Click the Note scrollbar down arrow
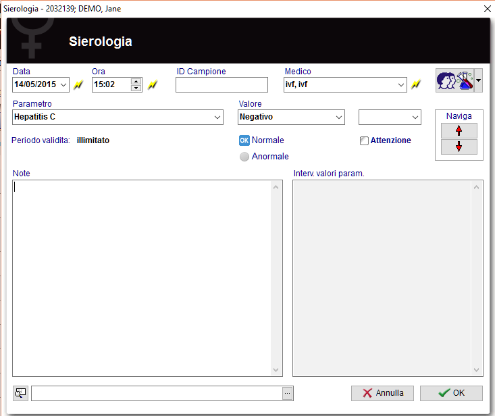Viewport: 495px width, 416px height. (276, 369)
